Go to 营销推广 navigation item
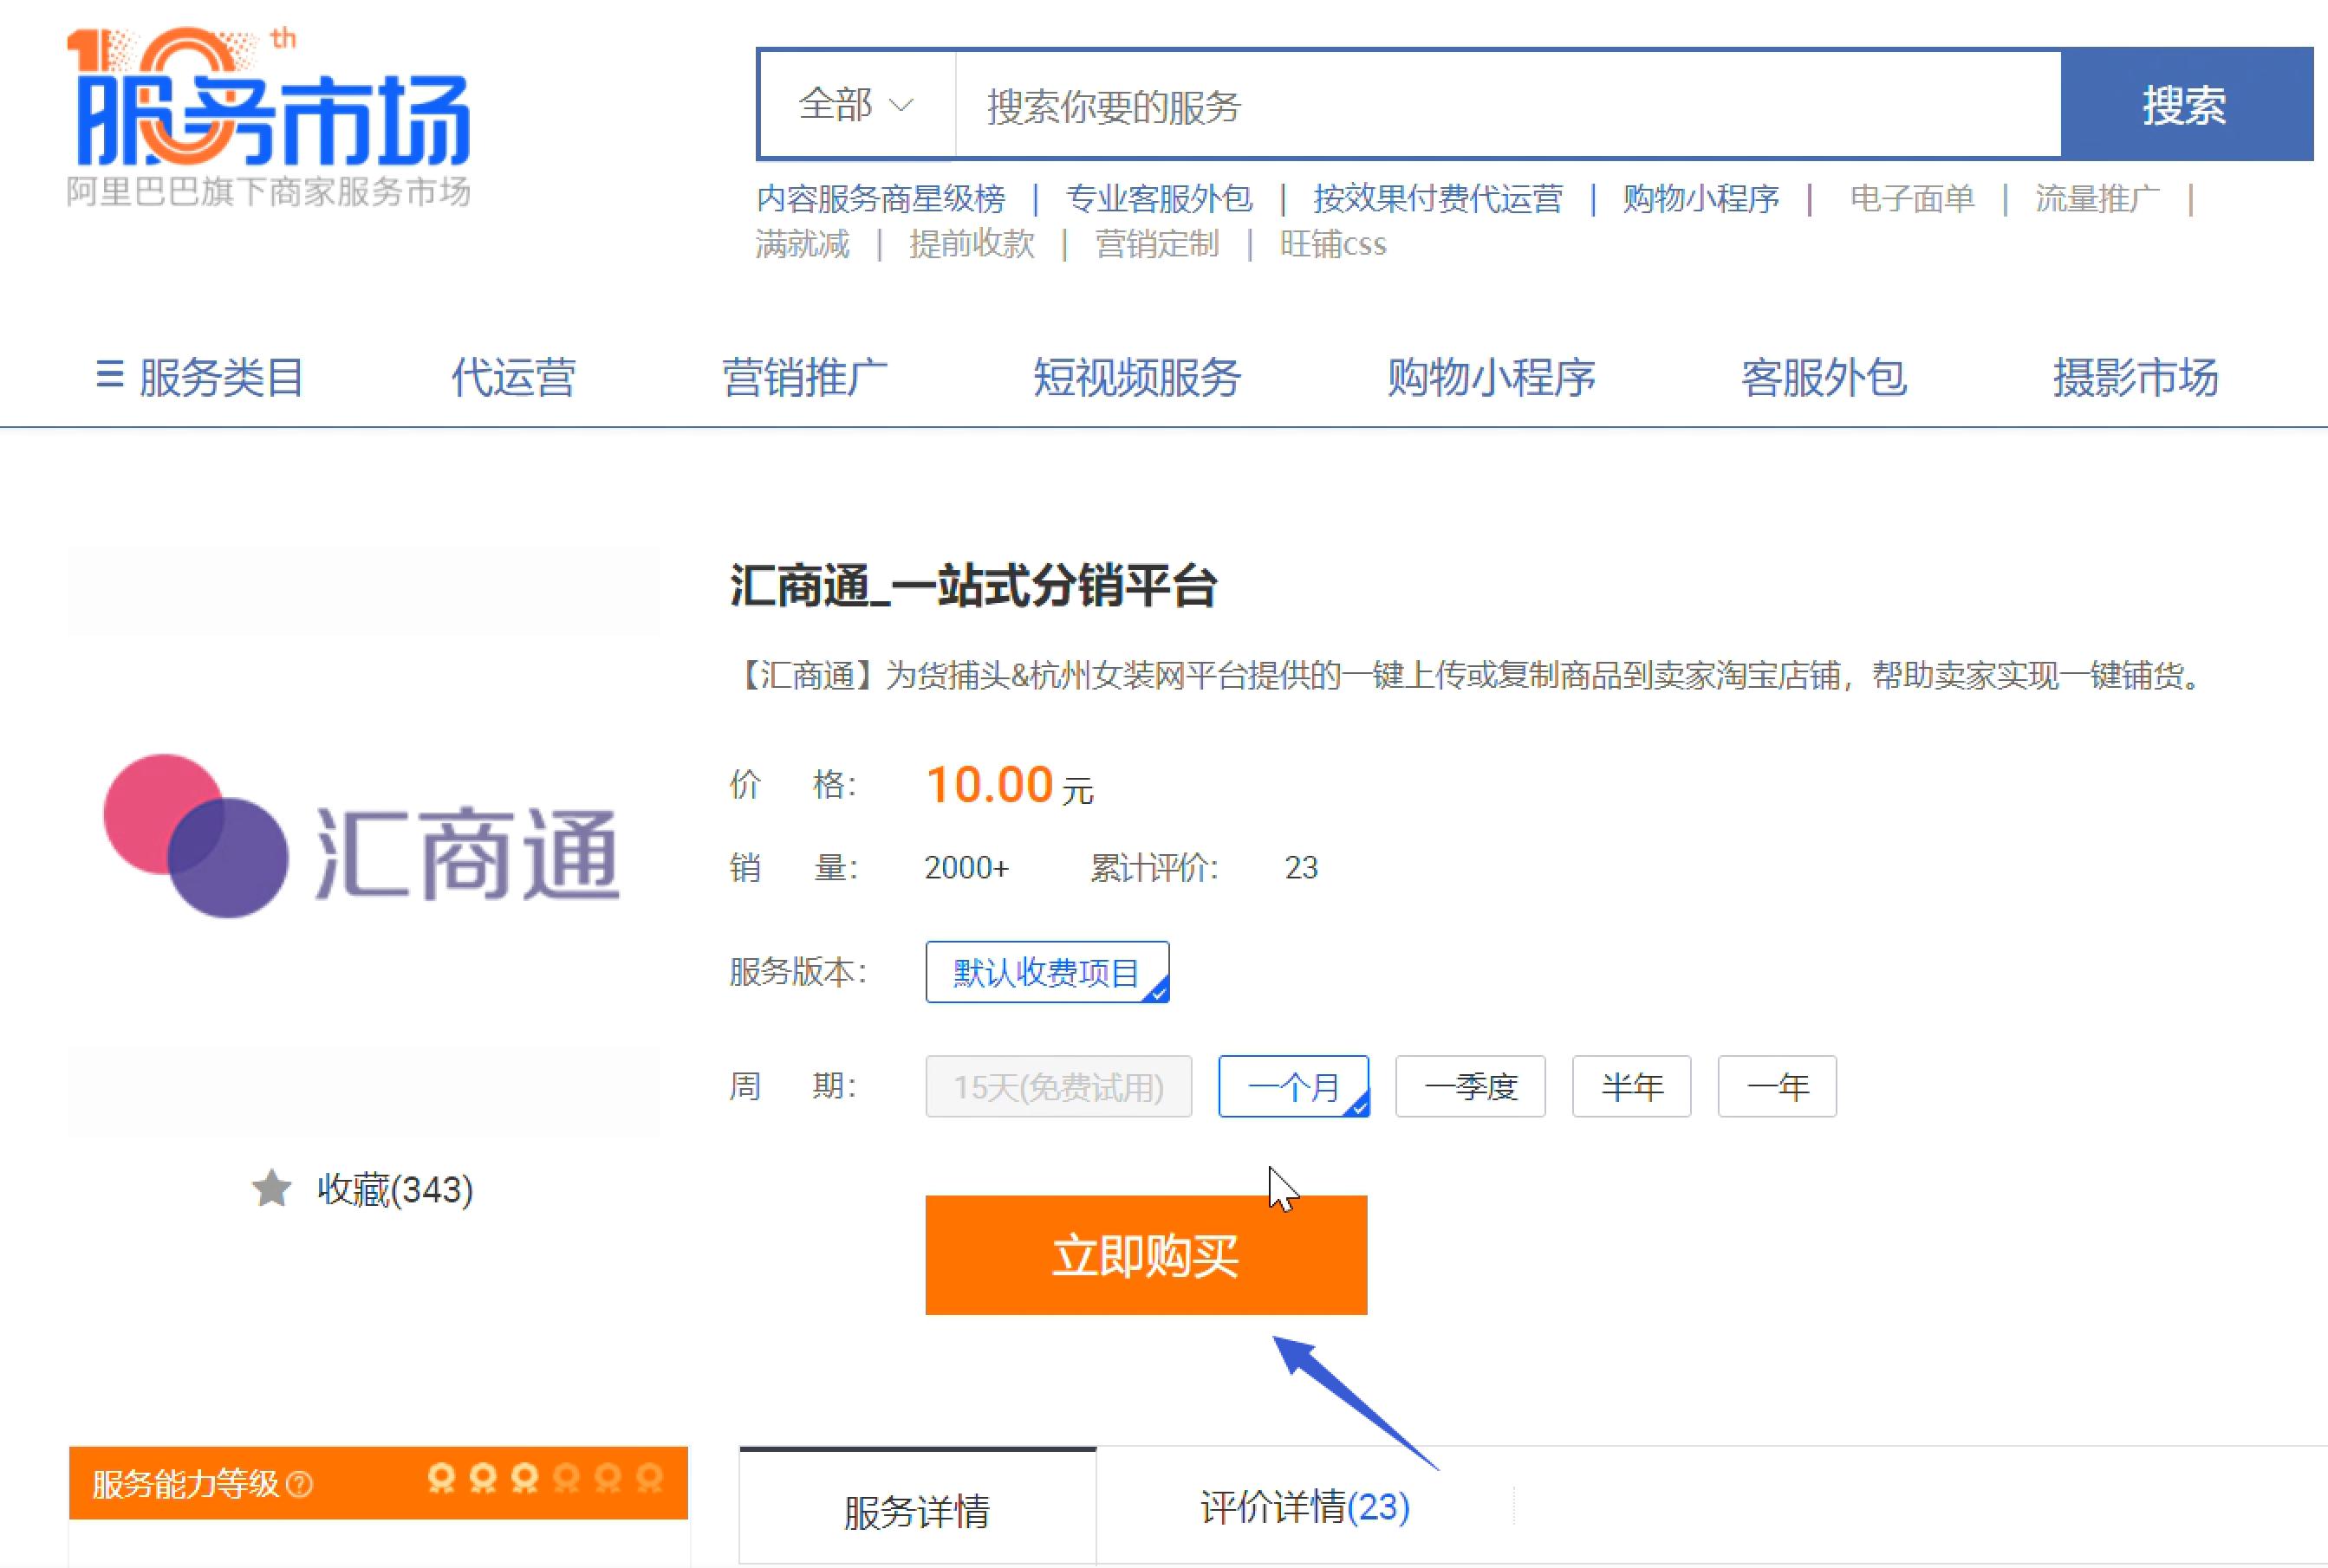This screenshot has height=1568, width=2328. [x=805, y=377]
